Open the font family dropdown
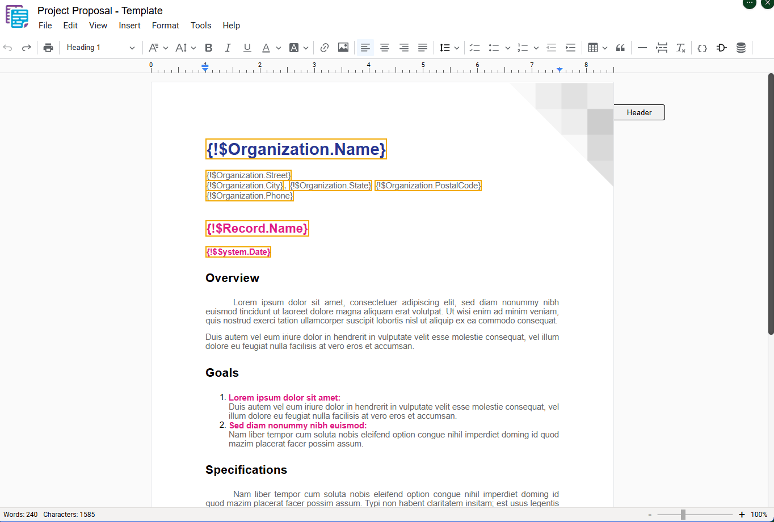774x522 pixels. (158, 48)
